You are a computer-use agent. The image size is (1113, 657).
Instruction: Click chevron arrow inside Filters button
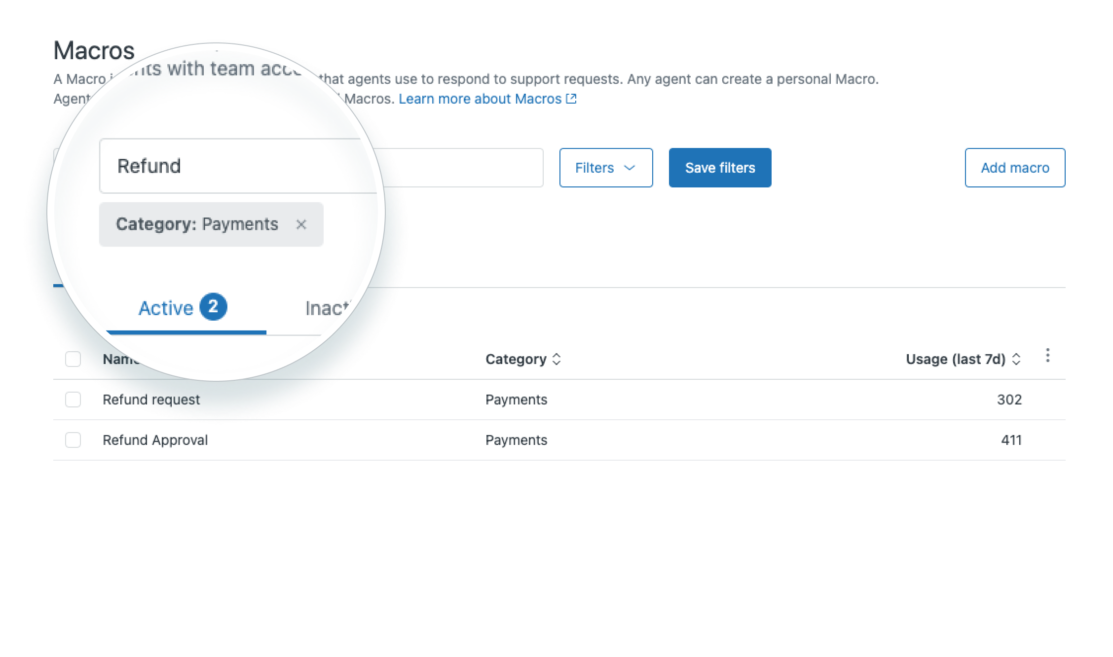click(x=629, y=168)
